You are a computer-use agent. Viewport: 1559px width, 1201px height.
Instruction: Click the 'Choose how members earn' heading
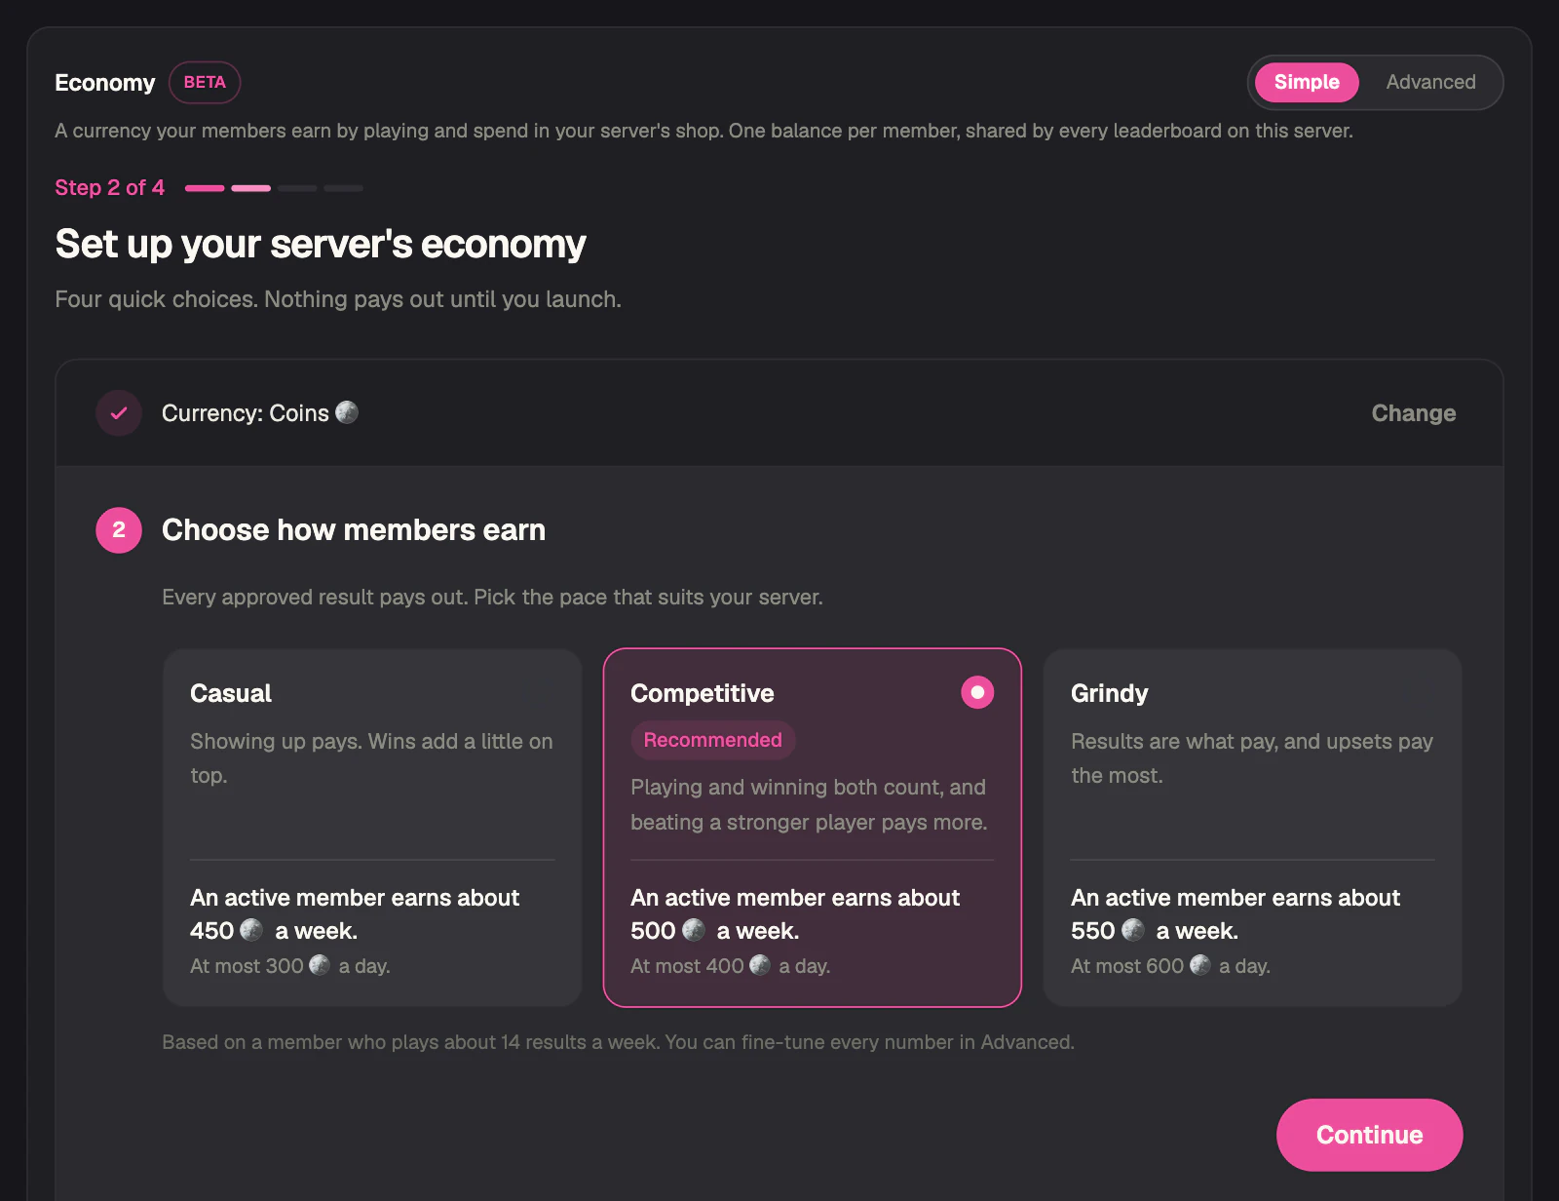[x=354, y=530]
